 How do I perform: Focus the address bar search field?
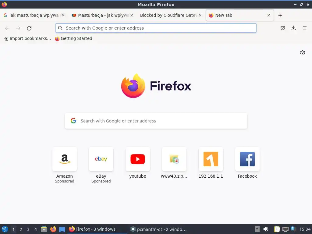(x=156, y=28)
